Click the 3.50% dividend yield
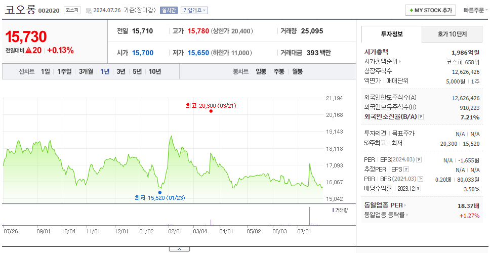 pos(472,189)
